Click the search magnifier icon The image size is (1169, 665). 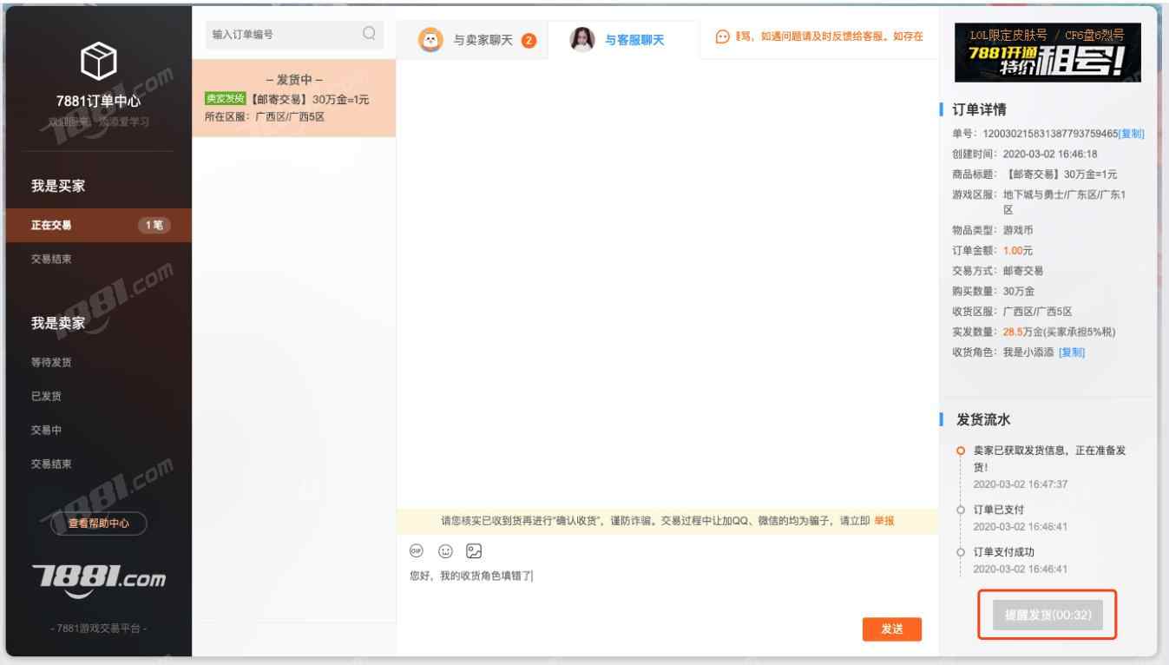point(369,34)
